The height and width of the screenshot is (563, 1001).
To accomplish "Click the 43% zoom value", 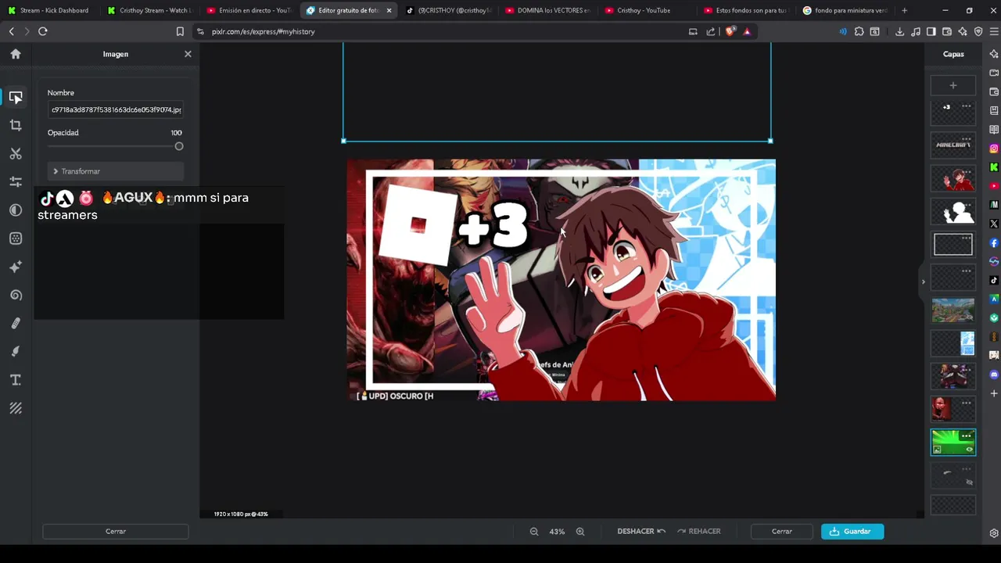I will [557, 531].
